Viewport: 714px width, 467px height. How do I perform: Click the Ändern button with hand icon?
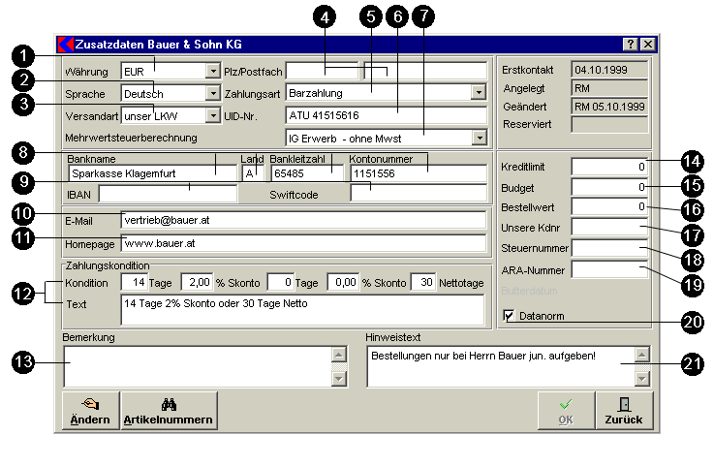click(x=90, y=410)
